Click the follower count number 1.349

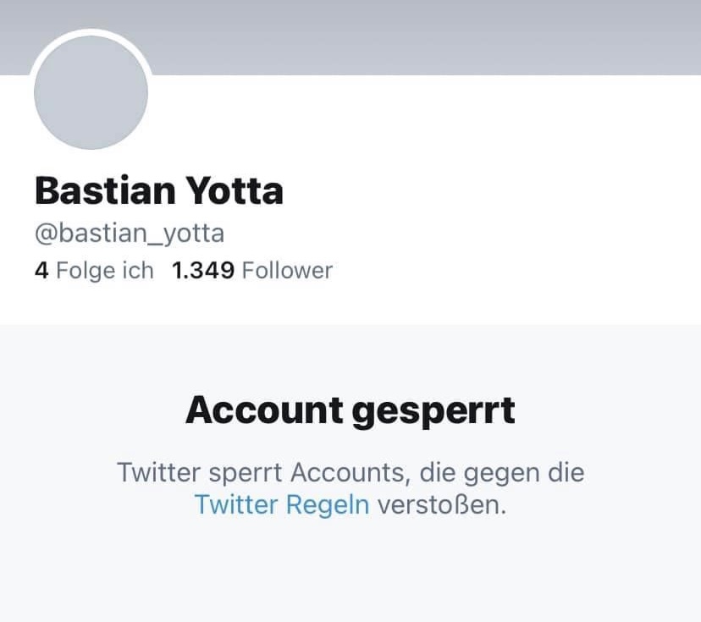(203, 271)
